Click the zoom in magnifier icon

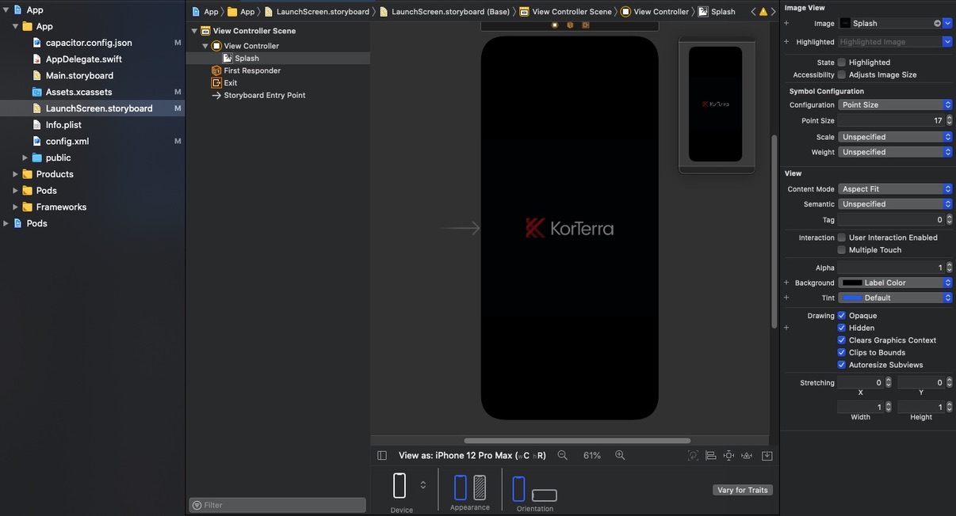(620, 456)
